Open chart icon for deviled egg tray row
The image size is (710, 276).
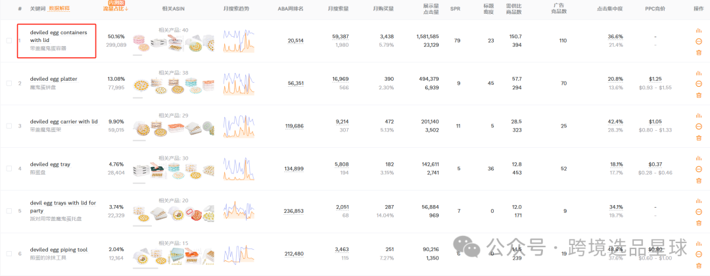click(698, 158)
